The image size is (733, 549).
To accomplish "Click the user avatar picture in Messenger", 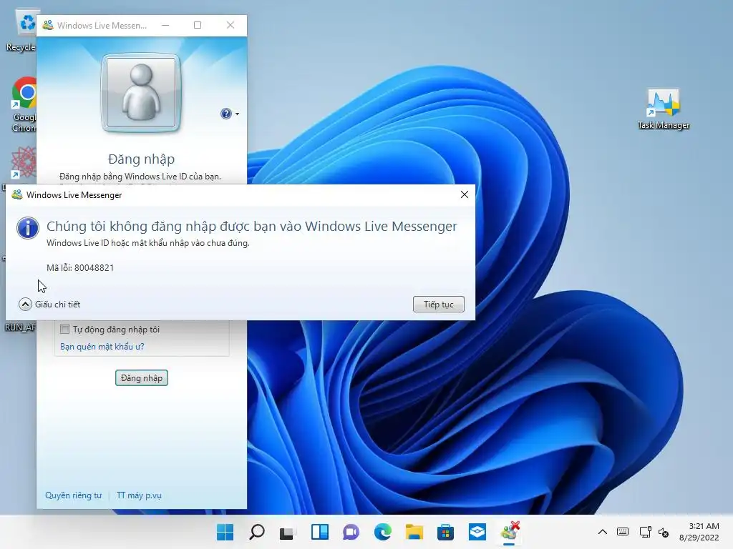I will click(141, 92).
